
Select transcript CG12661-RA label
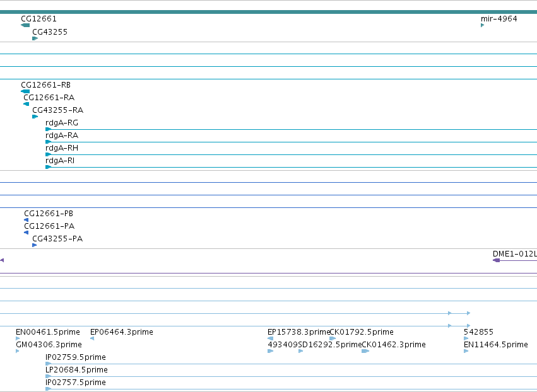point(49,98)
